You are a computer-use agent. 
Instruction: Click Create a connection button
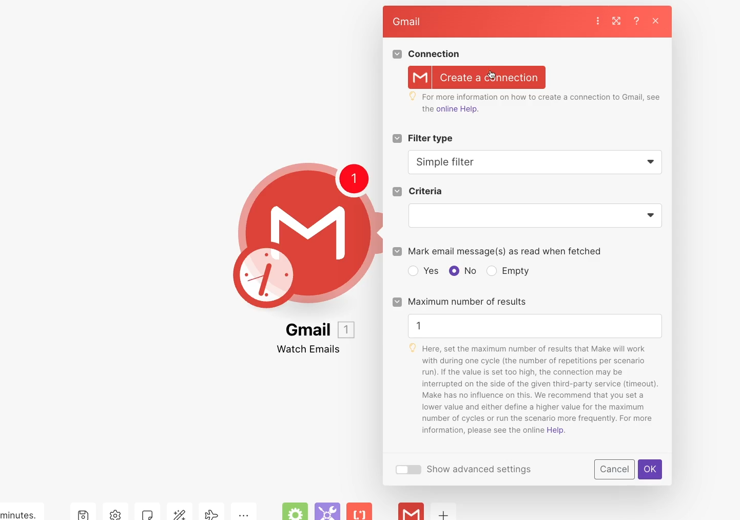click(477, 78)
